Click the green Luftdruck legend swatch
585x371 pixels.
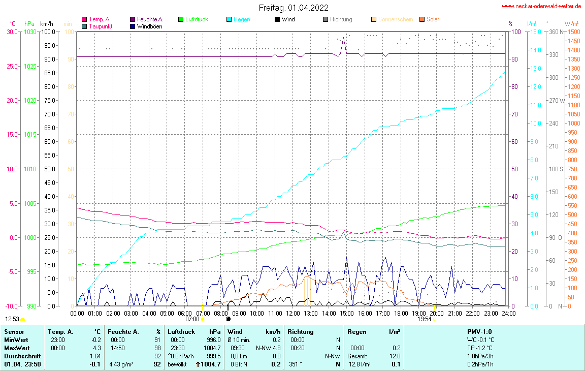pyautogui.click(x=181, y=19)
